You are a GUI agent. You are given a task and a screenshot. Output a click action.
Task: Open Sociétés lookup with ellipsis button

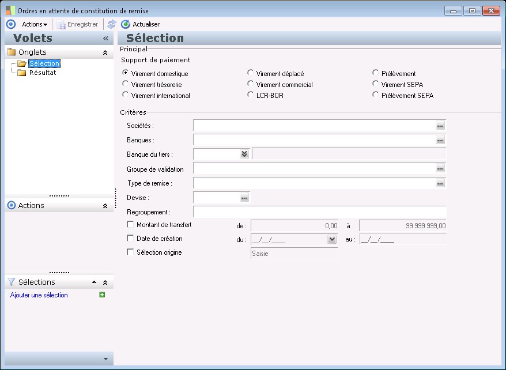440,126
